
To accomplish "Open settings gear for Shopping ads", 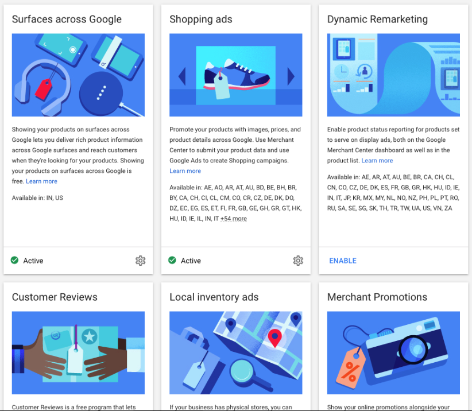I will (297, 261).
